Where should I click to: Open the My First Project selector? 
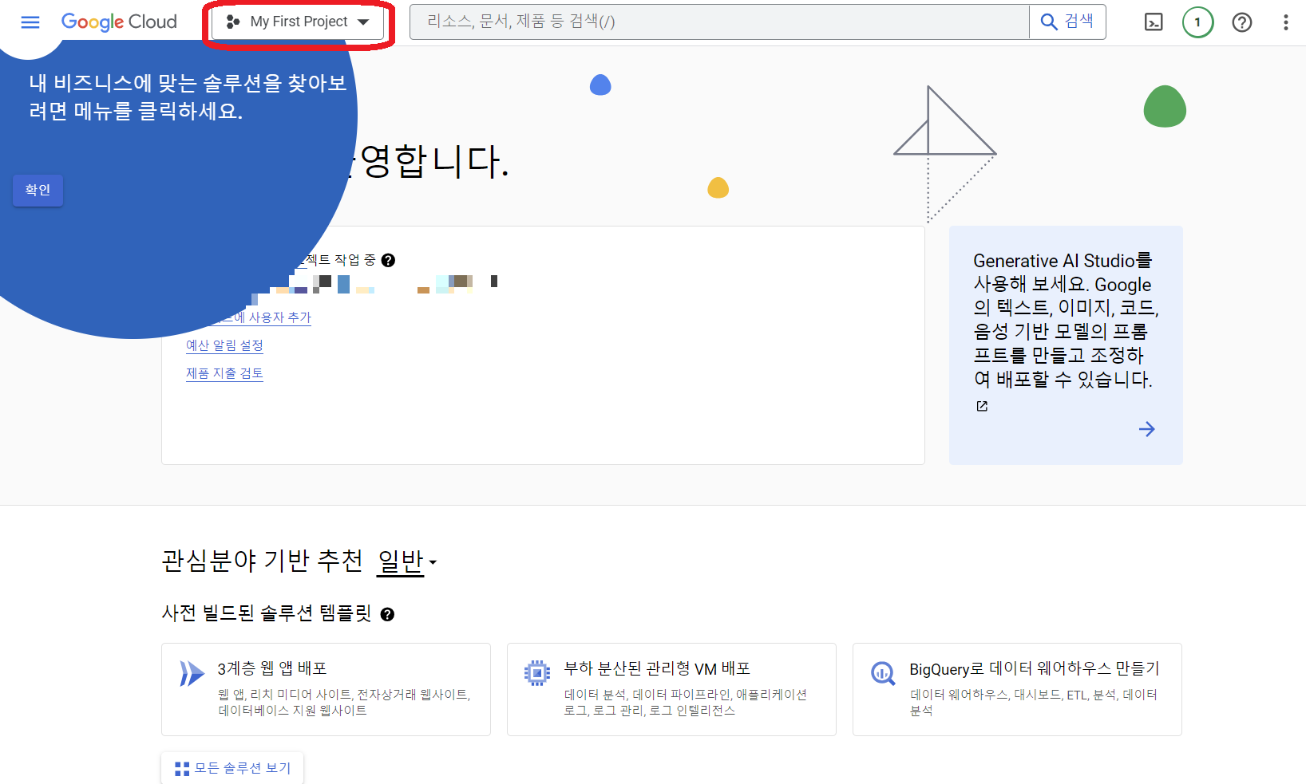tap(299, 22)
